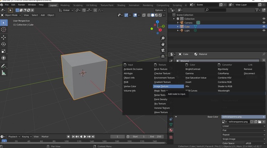Switch to the Shading workspace tab
The image size is (267, 148).
[x=121, y=5]
